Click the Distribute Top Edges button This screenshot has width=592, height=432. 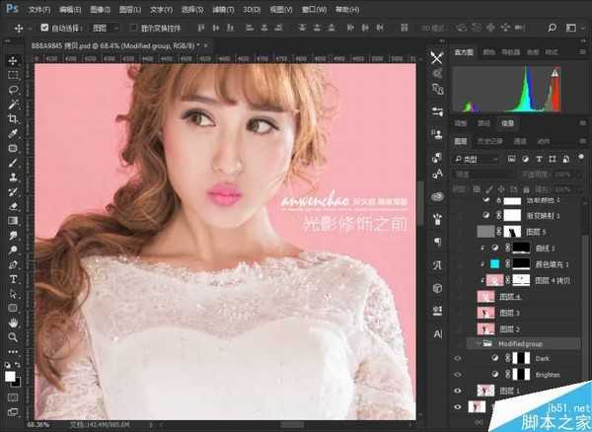pos(302,28)
